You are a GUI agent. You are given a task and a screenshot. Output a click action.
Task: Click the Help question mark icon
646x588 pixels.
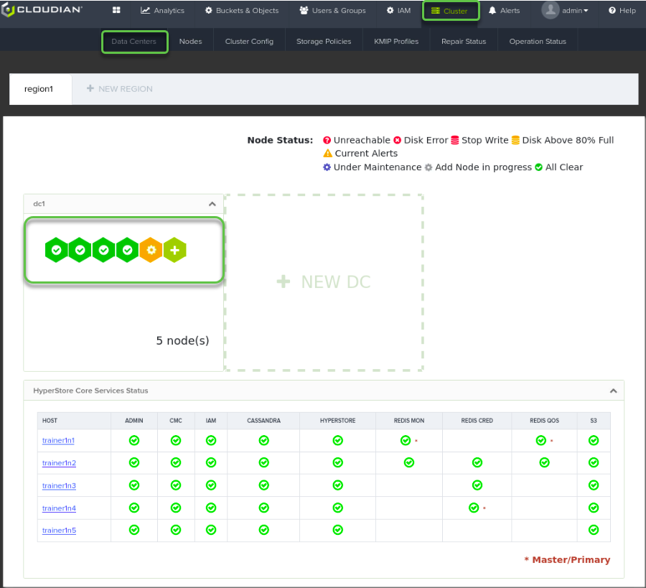coord(612,10)
